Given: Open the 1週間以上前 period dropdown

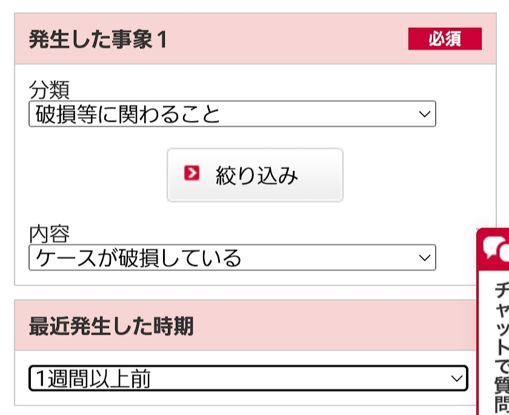Looking at the screenshot, I should pos(248,379).
